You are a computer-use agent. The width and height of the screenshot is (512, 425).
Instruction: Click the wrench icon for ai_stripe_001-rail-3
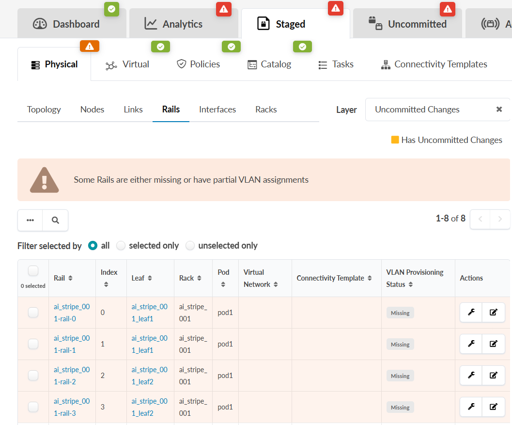471,407
